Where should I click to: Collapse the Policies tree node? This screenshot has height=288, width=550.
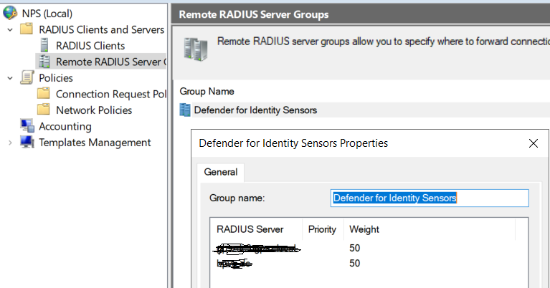(x=9, y=78)
